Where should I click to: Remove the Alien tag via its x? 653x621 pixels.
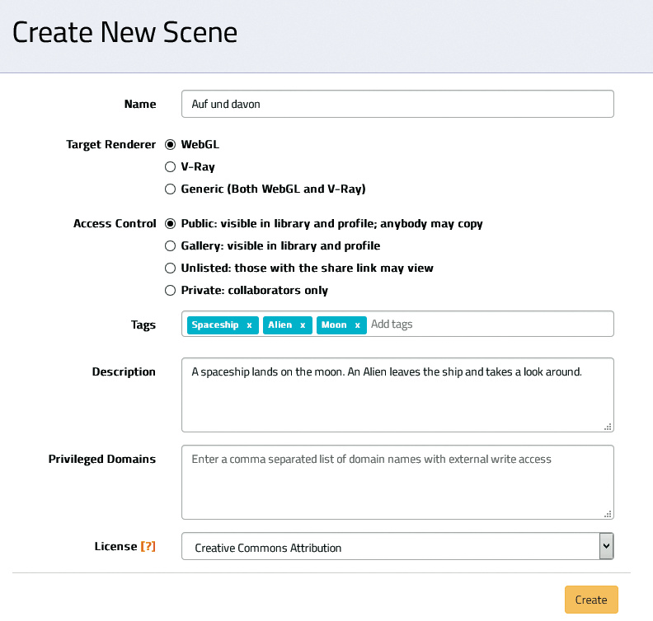303,325
